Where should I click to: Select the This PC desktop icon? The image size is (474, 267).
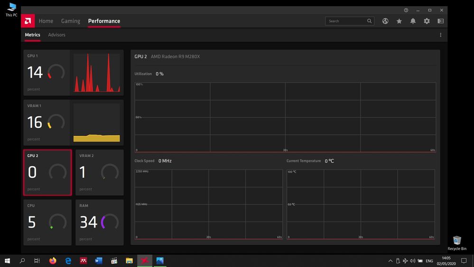pos(11,10)
